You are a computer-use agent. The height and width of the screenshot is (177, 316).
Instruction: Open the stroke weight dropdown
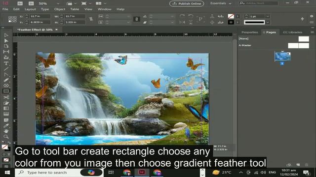pyautogui.click(x=268, y=16)
